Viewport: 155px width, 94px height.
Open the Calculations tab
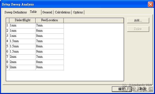[63, 12]
